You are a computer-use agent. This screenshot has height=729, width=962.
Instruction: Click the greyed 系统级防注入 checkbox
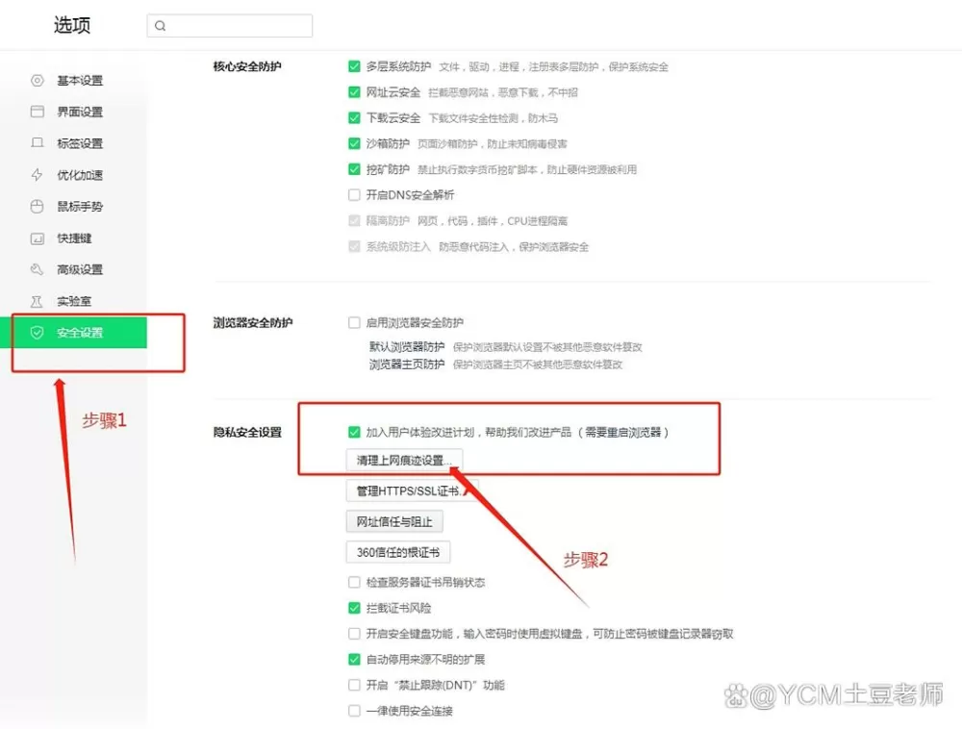pos(354,246)
